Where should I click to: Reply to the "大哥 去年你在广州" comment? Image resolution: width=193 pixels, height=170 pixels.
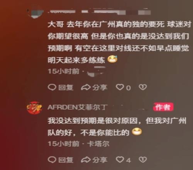tap(61, 87)
